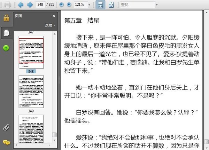209x150 pixels.
Task: Zoom out with the minus button
Action: coord(61,5)
